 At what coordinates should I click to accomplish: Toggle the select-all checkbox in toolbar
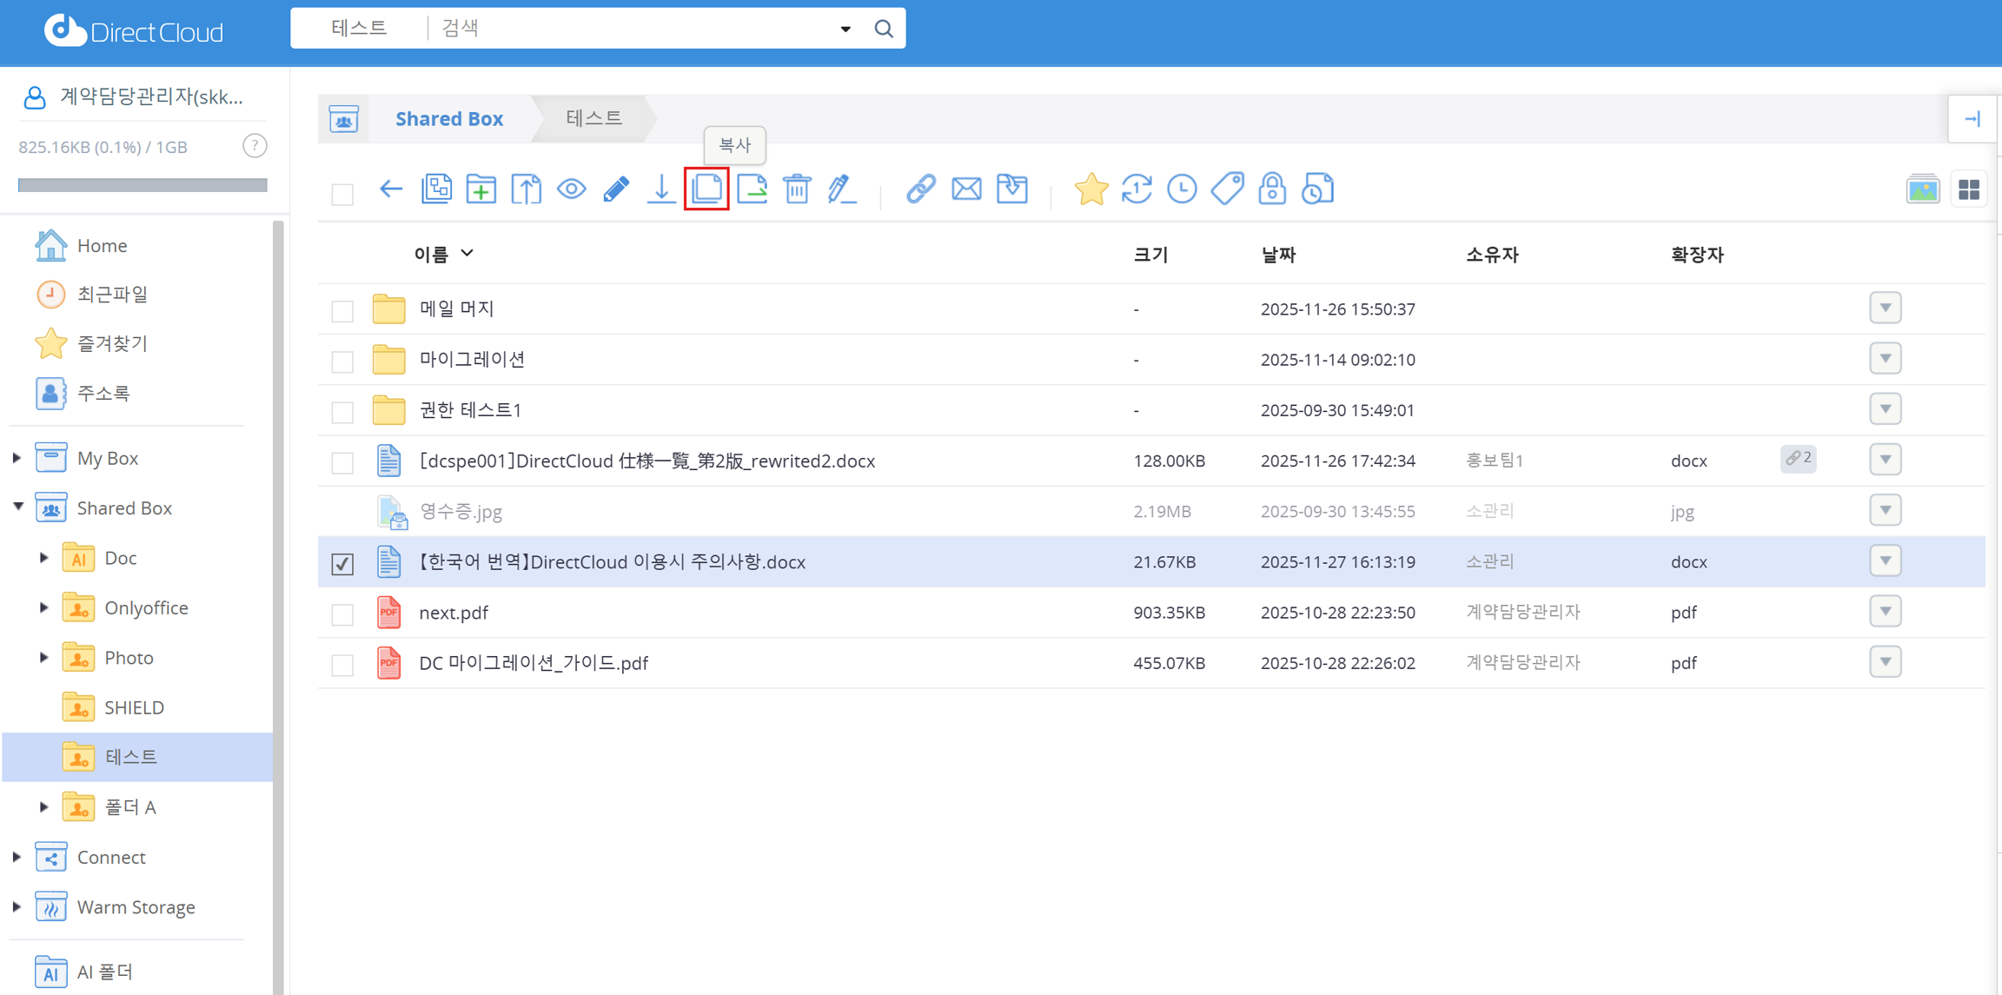(x=342, y=193)
